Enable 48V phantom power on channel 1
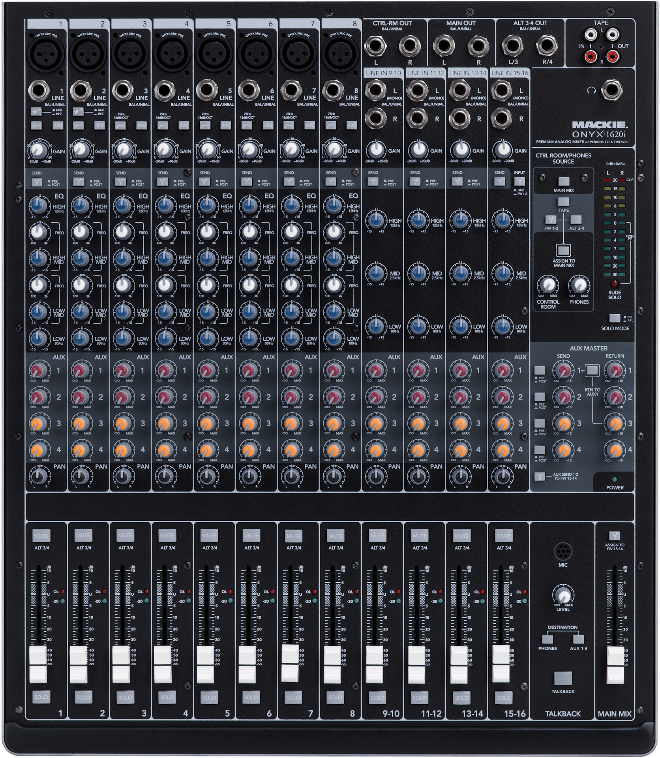The height and width of the screenshot is (758, 660). pos(58,126)
